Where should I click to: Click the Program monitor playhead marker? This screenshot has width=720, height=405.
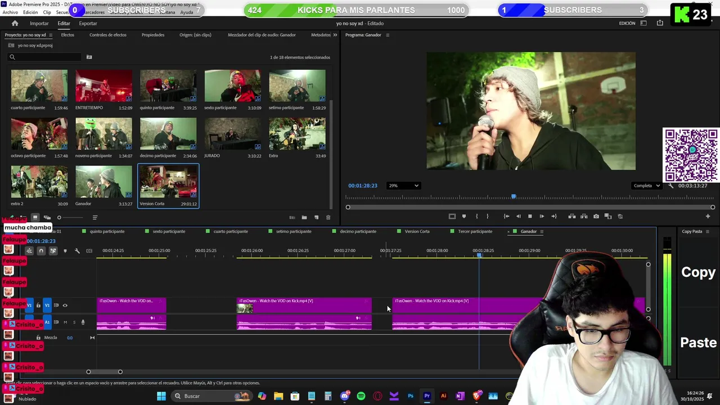(x=514, y=196)
